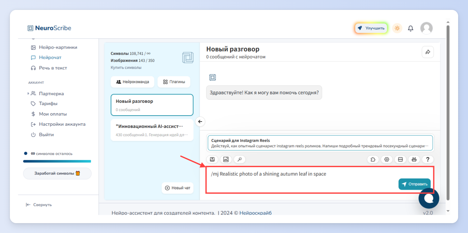
Task: Send message with Отправить button
Action: coord(415,184)
